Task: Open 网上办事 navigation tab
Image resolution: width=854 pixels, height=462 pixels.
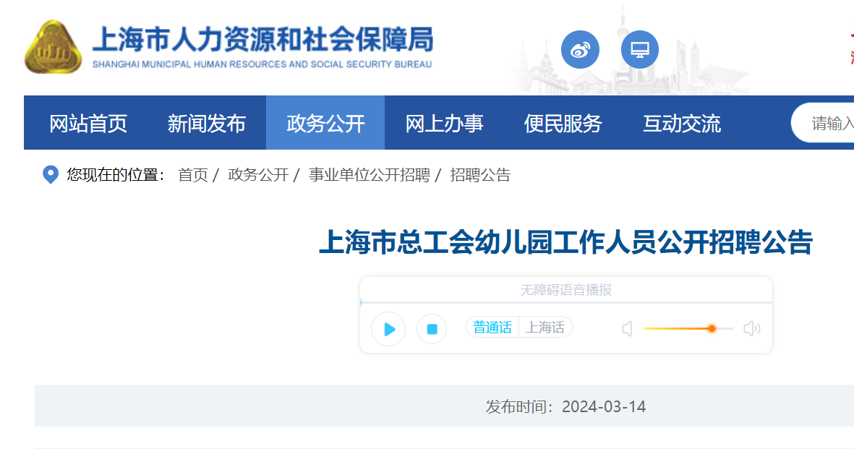Action: tap(444, 123)
